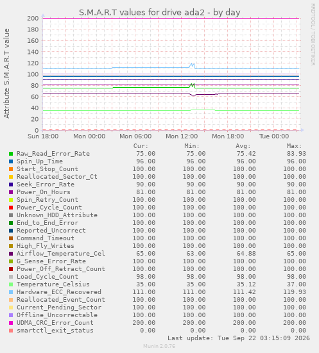Screen dimensions: 319x353
Task: Click the smartctl_exit_status pink legend swatch
Action: [11, 331]
